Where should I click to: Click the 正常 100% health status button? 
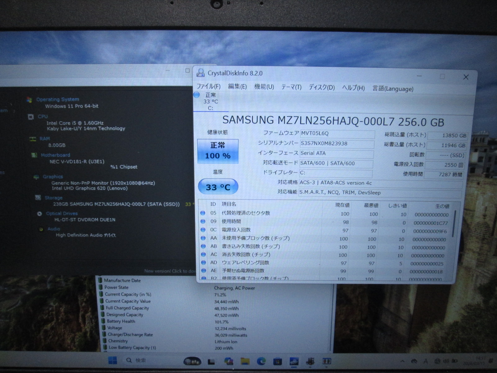218,151
